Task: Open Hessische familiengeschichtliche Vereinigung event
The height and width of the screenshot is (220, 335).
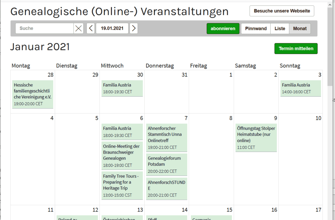Action: [x=33, y=94]
